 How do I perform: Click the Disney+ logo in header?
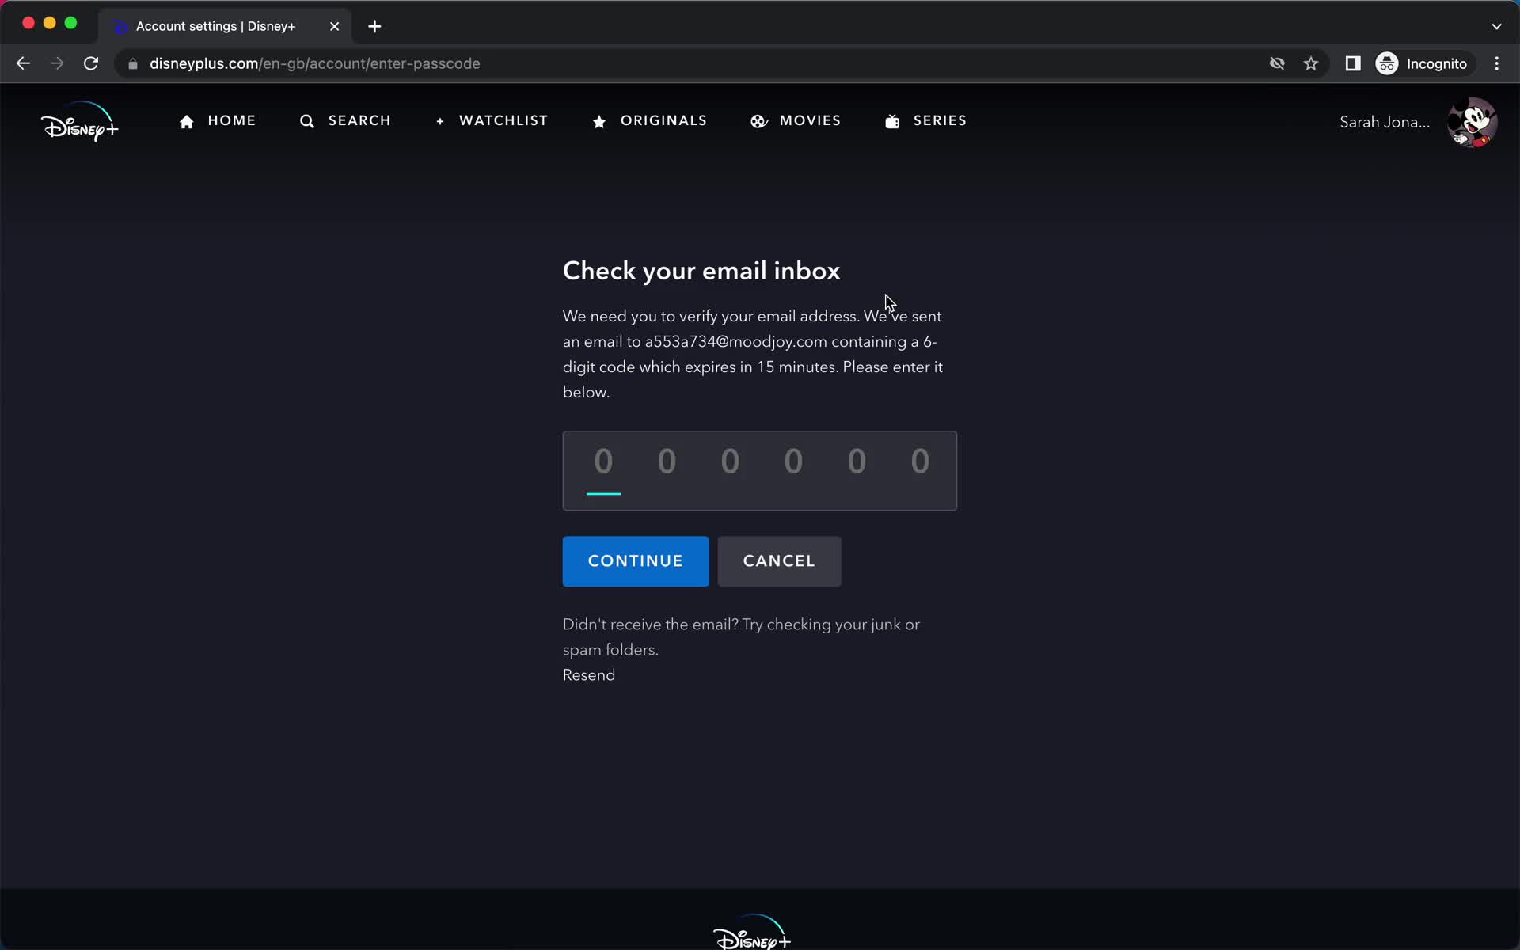click(79, 122)
